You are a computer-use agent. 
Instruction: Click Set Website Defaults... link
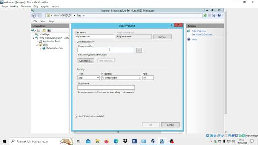point(203,35)
